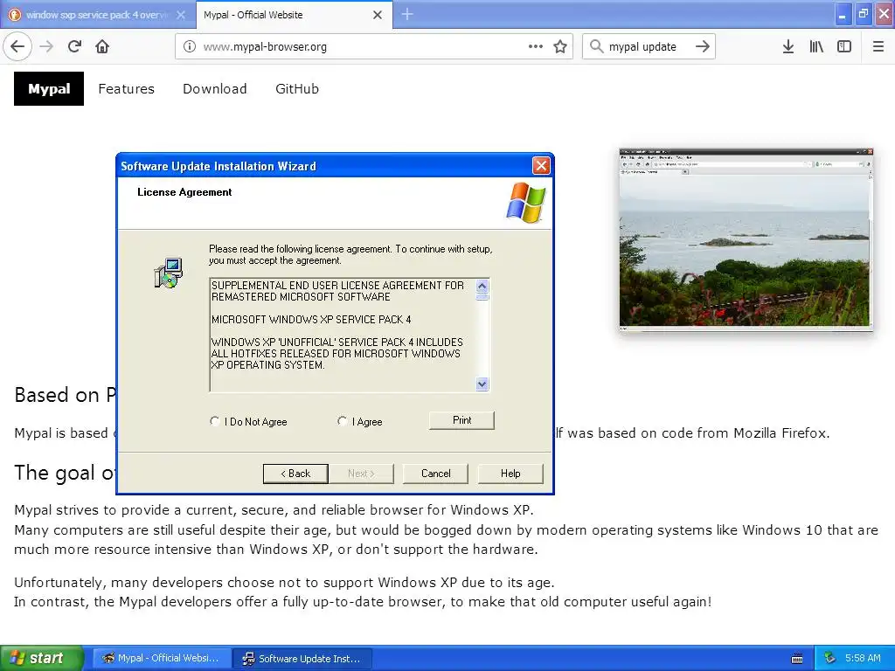The image size is (895, 671).
Task: Reload the page with the refresh icon
Action: click(x=74, y=46)
